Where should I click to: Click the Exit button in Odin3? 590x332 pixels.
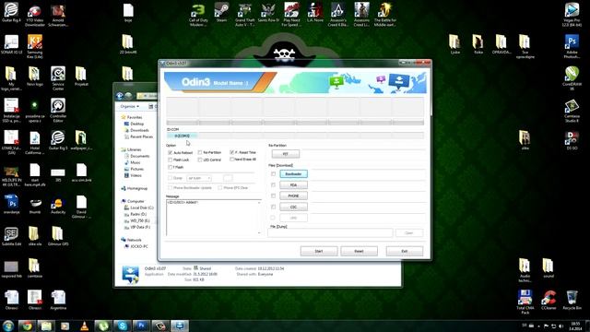pos(405,251)
